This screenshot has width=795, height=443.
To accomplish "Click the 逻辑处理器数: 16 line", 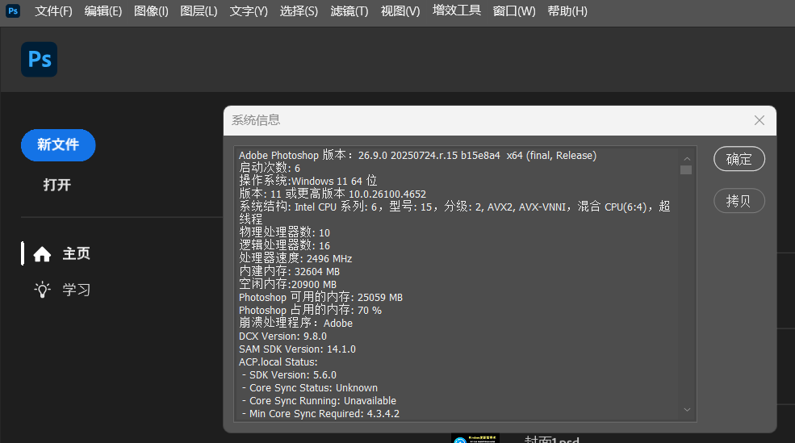I will (284, 245).
